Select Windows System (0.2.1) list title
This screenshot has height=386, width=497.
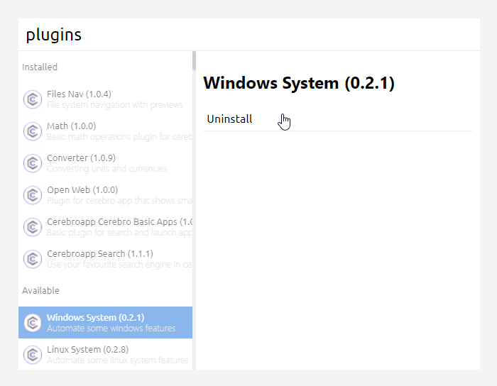tap(95, 318)
